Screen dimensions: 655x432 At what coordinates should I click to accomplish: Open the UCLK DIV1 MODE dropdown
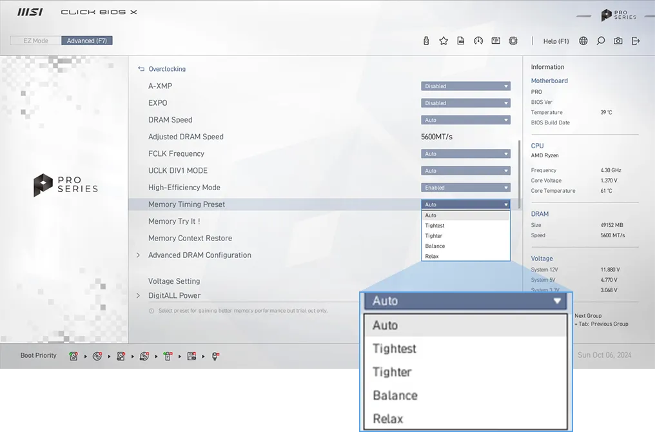pyautogui.click(x=465, y=170)
